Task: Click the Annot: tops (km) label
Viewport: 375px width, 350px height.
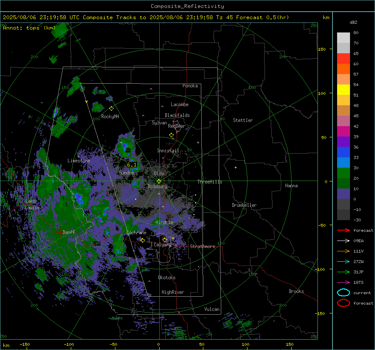Action: [x=29, y=28]
